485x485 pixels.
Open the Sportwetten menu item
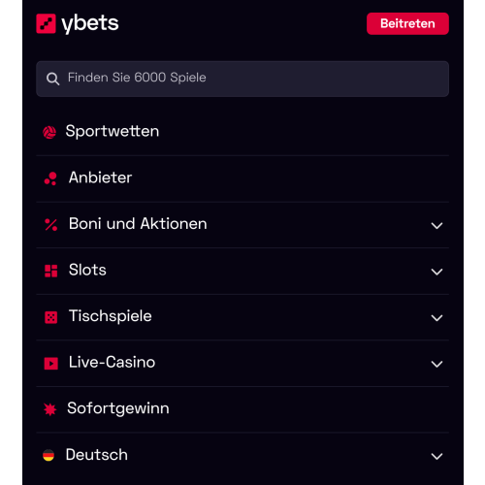pyautogui.click(x=242, y=132)
